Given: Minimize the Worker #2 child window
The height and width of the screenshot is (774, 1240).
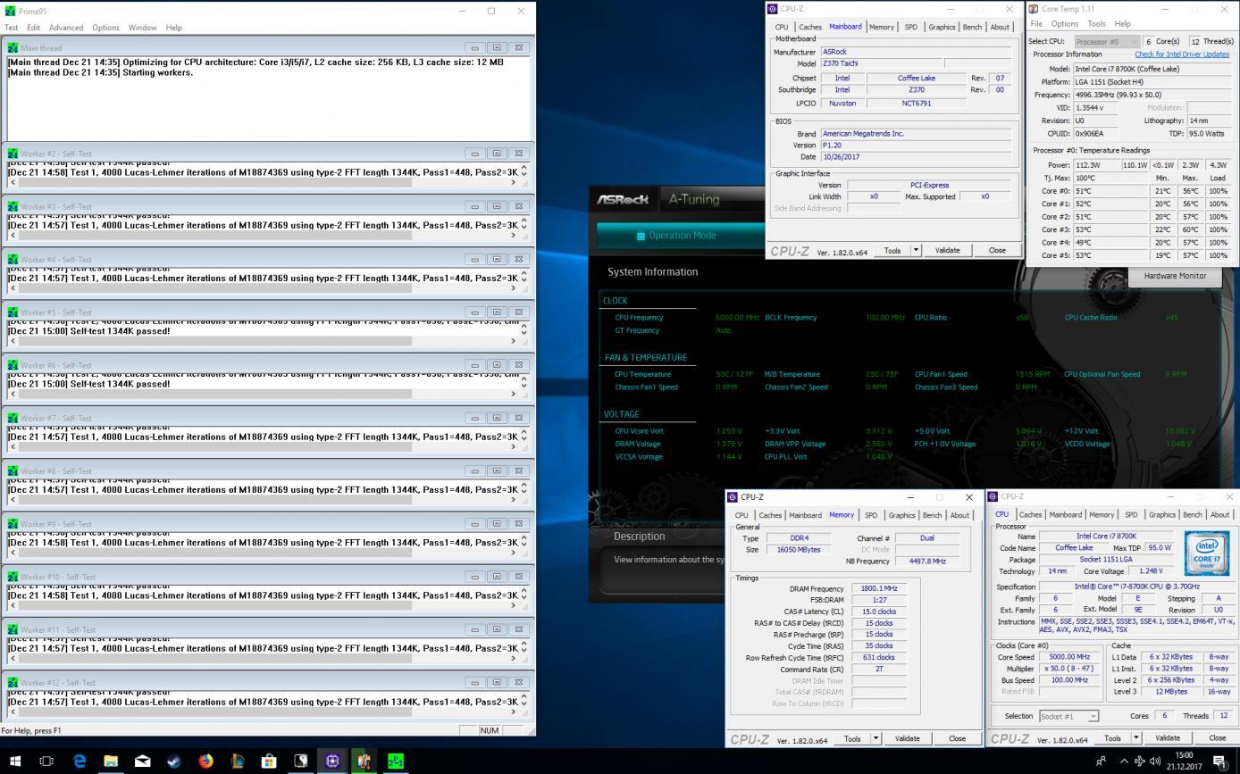Looking at the screenshot, I should 474,153.
